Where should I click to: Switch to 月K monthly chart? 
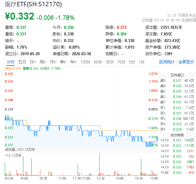click(53, 62)
